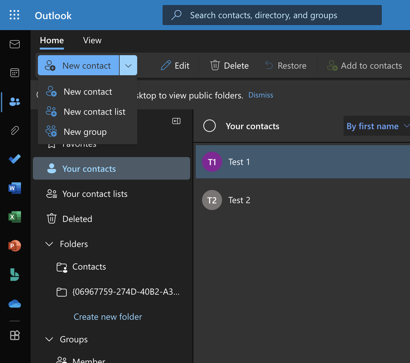Choose New contact list from the menu
The height and width of the screenshot is (363, 410).
(87, 112)
